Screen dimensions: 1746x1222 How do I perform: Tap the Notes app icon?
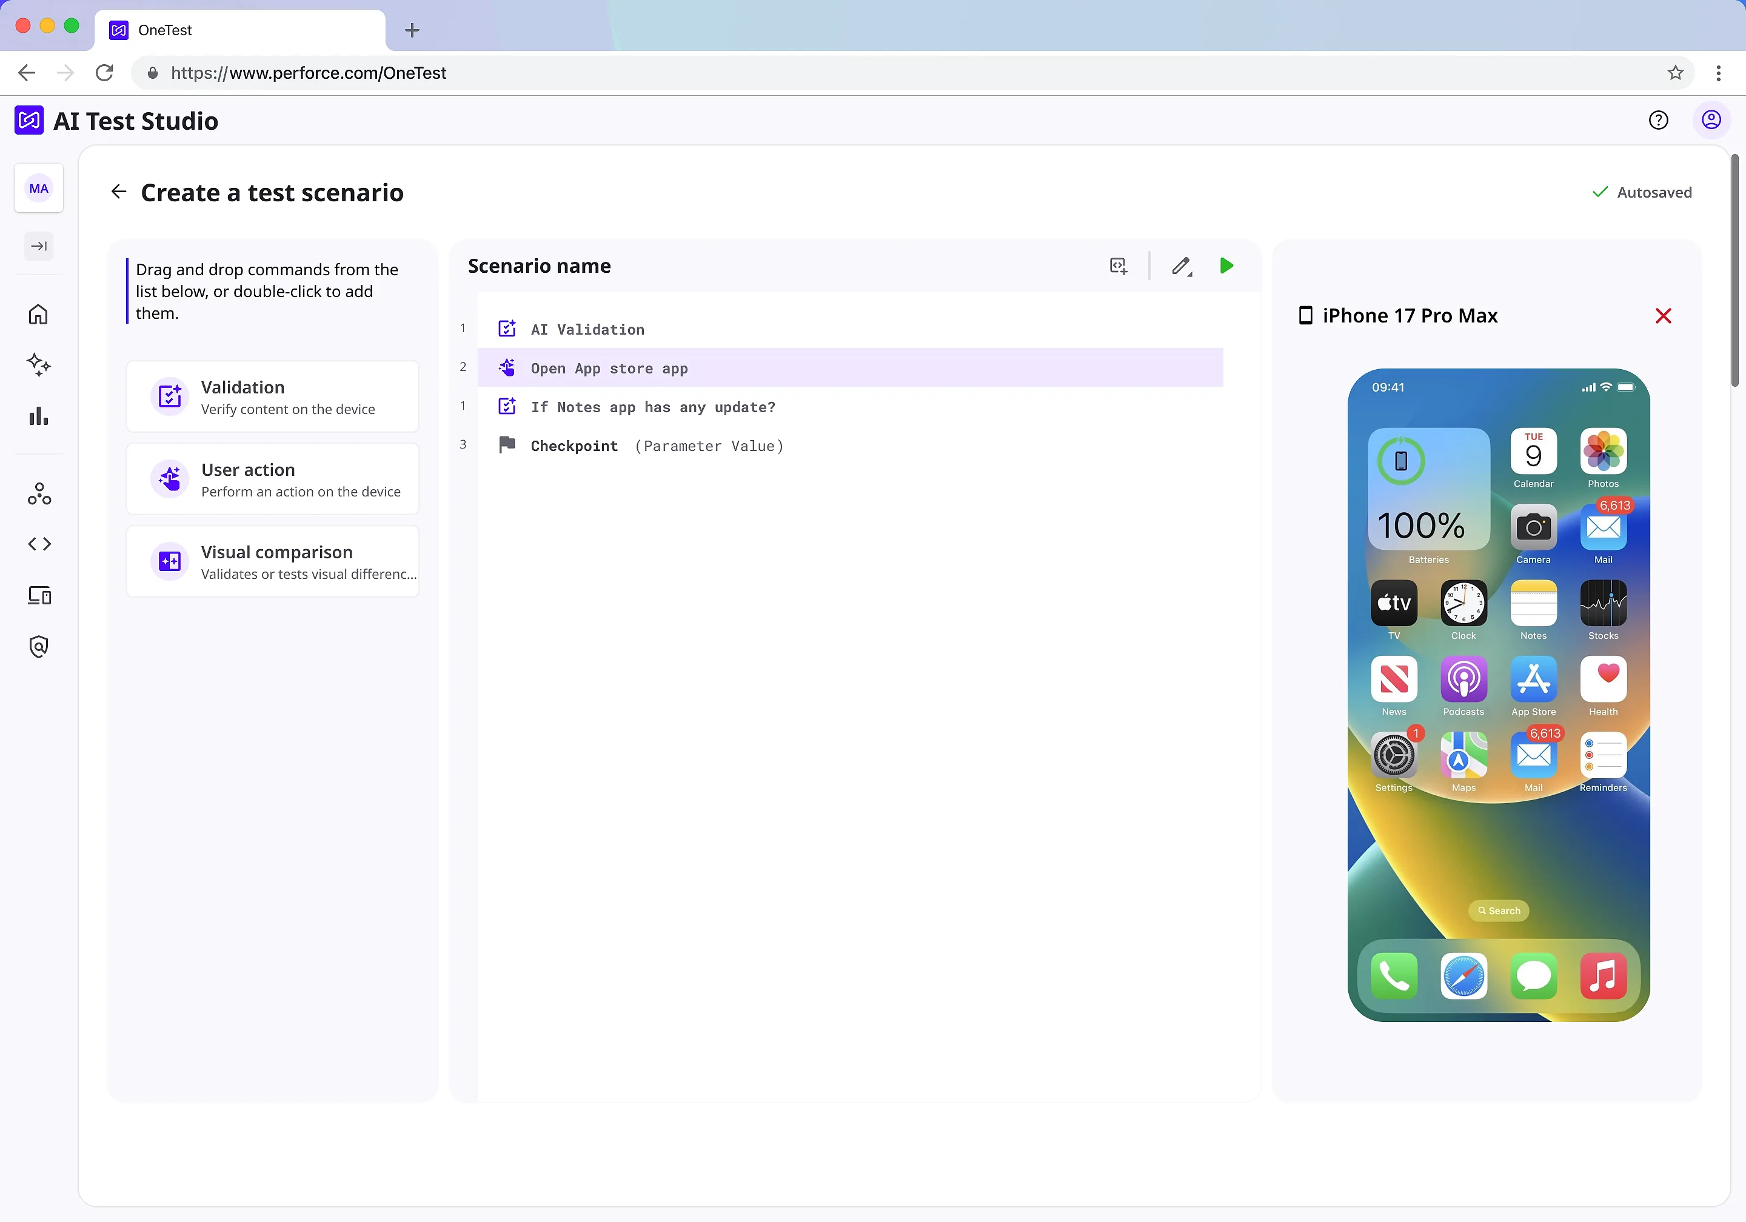click(x=1533, y=603)
